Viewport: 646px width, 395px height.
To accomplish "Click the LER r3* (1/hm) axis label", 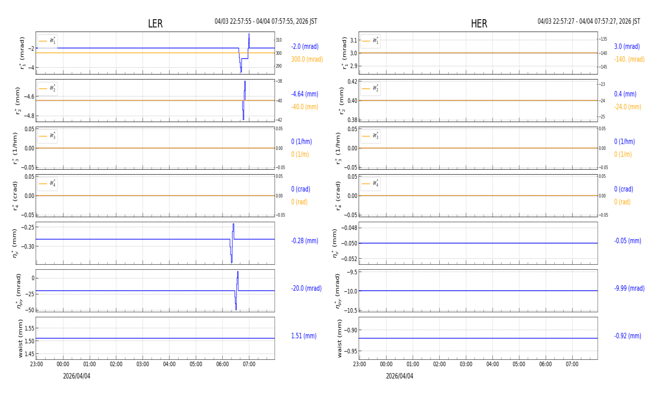I will point(16,148).
